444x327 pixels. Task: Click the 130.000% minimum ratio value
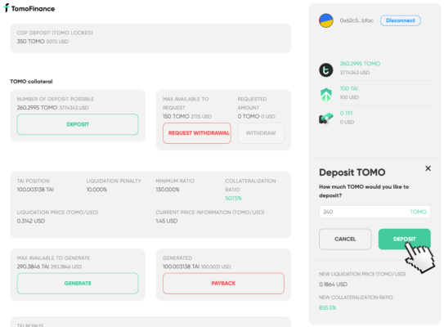click(x=168, y=190)
